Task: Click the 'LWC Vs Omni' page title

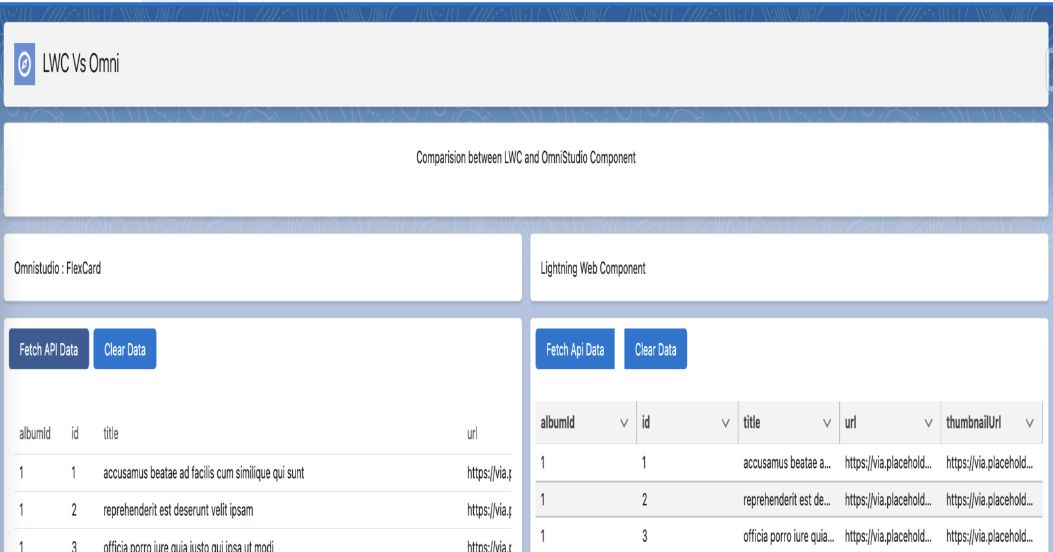Action: [x=81, y=64]
